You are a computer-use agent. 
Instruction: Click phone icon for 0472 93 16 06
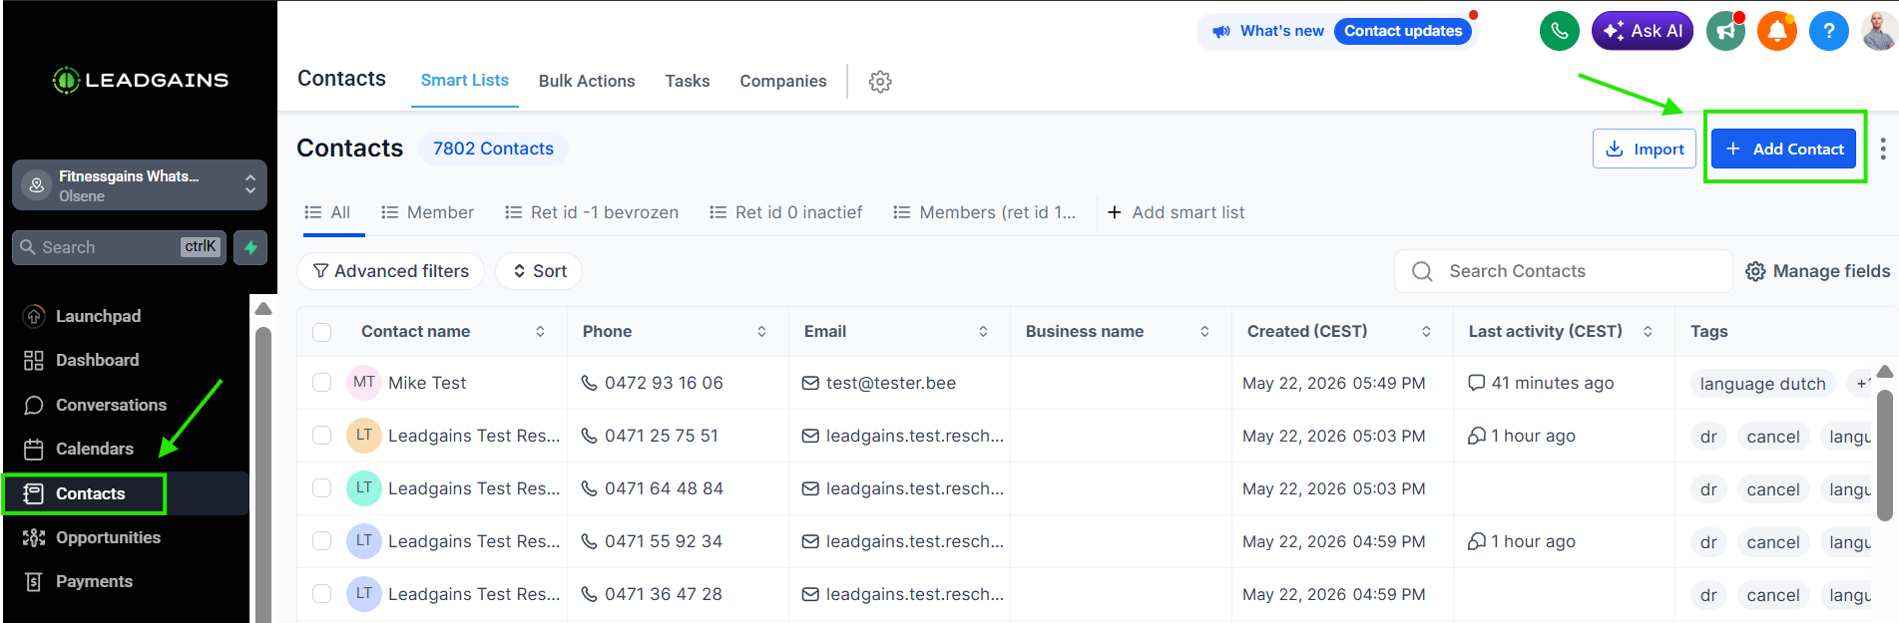589,383
